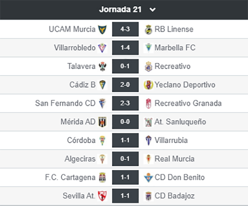The height and width of the screenshot is (206, 248).
Task: Open the Villarrobledo team page
Action: click(x=75, y=48)
